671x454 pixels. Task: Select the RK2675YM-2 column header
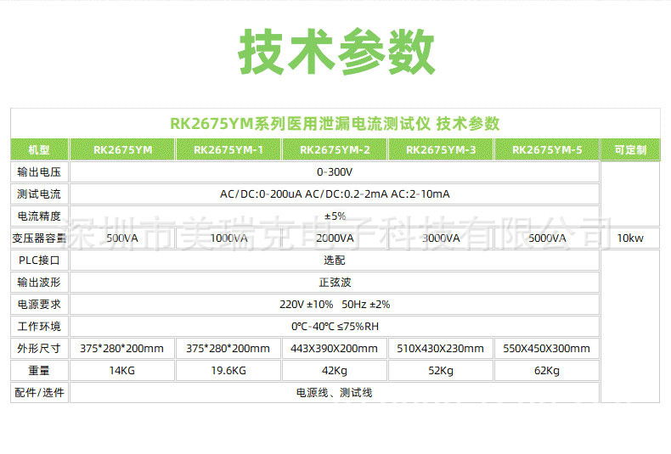(335, 149)
